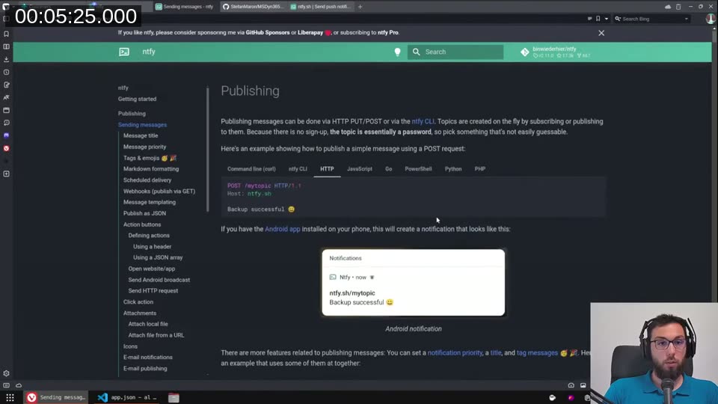718x404 pixels.
Task: Open binwiederhier/ntfy GitHub repository
Action: (556, 52)
